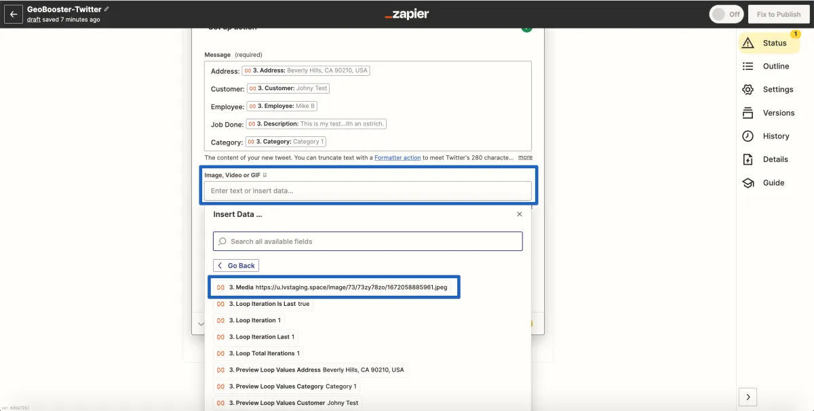Open the Guide panel
Viewport: 814px width, 411px height.
click(769, 183)
